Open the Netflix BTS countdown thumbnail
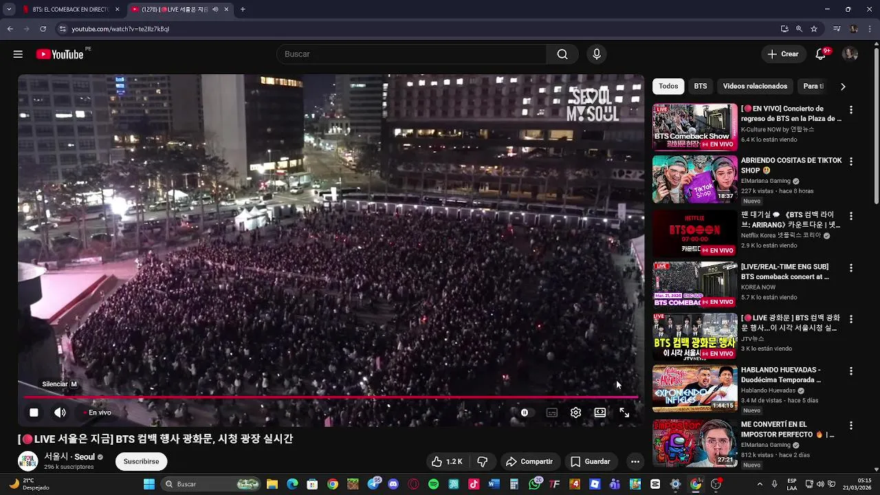880x495 pixels. (x=694, y=234)
